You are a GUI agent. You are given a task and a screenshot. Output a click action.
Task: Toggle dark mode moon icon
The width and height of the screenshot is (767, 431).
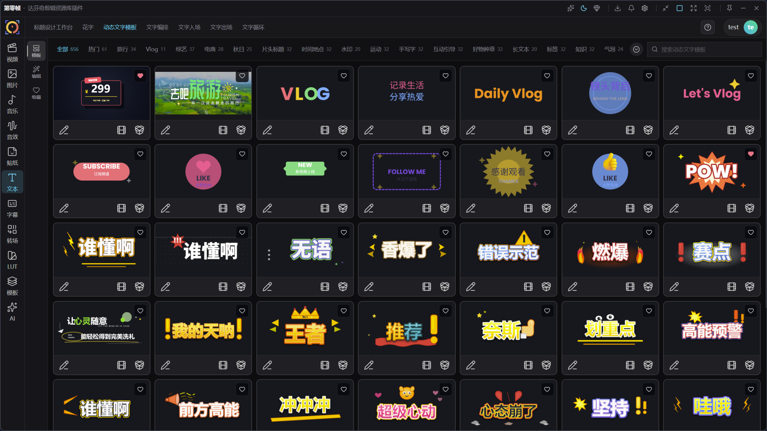point(584,8)
